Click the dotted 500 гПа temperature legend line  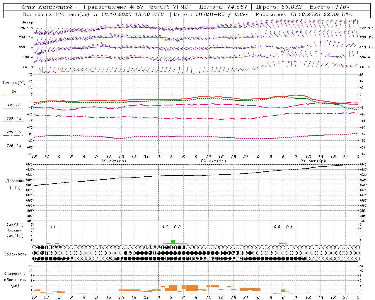(13, 149)
